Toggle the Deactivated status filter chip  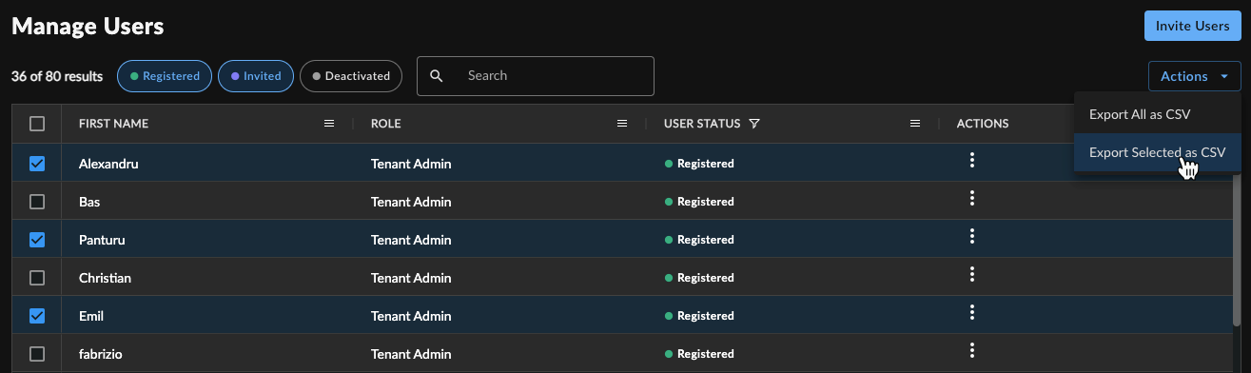coord(351,76)
